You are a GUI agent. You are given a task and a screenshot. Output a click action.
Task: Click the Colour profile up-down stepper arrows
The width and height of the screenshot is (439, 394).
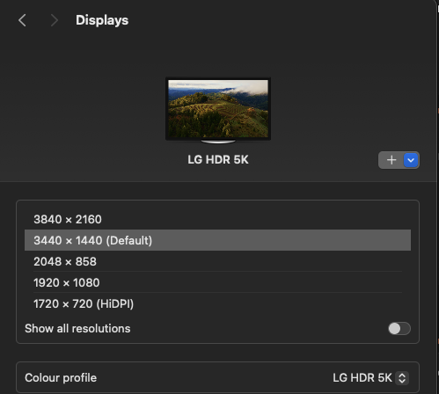402,378
